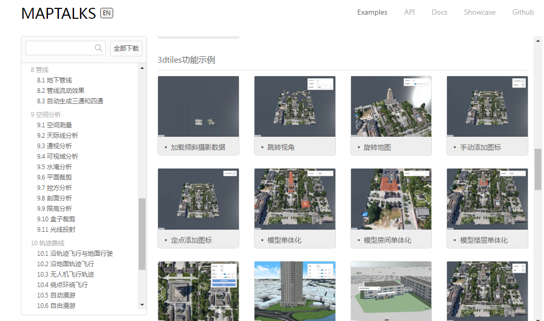
Task: Click the 手动添加图标 caption link
Action: [480, 147]
